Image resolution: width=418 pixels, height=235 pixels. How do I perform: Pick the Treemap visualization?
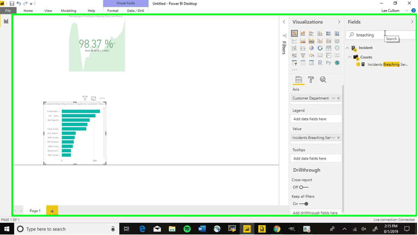(x=329, y=48)
